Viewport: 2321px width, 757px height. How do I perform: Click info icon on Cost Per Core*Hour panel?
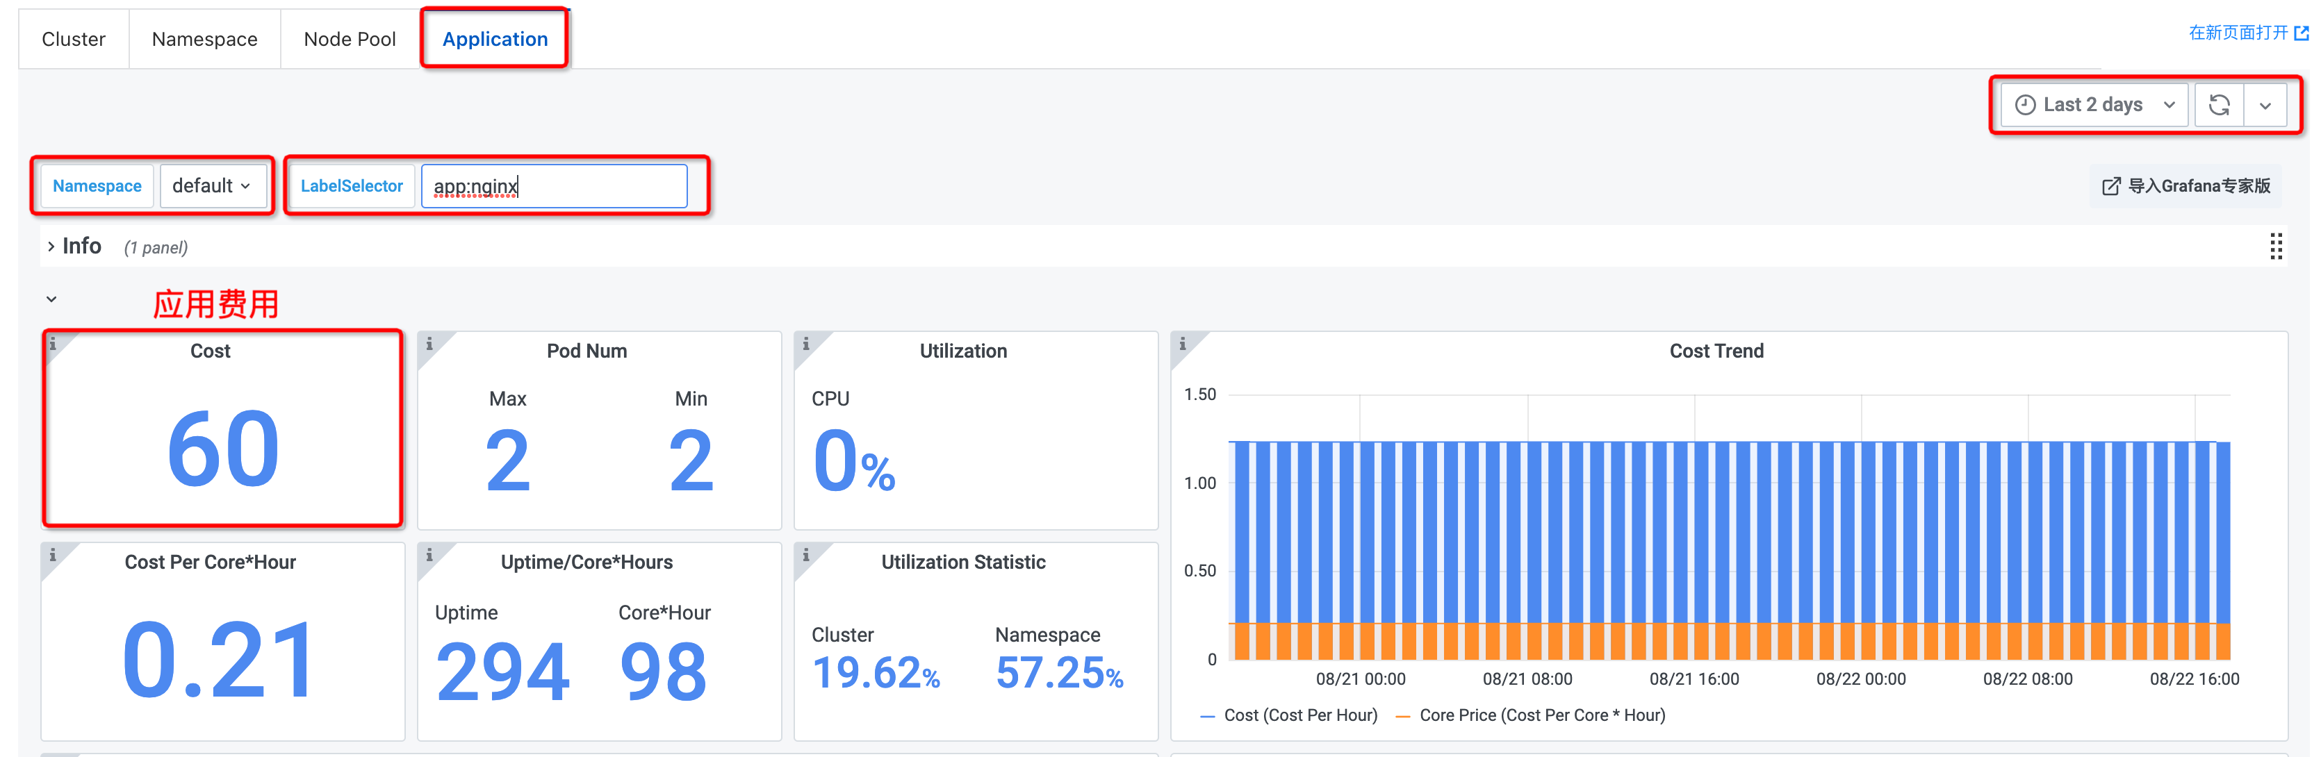pos(53,556)
